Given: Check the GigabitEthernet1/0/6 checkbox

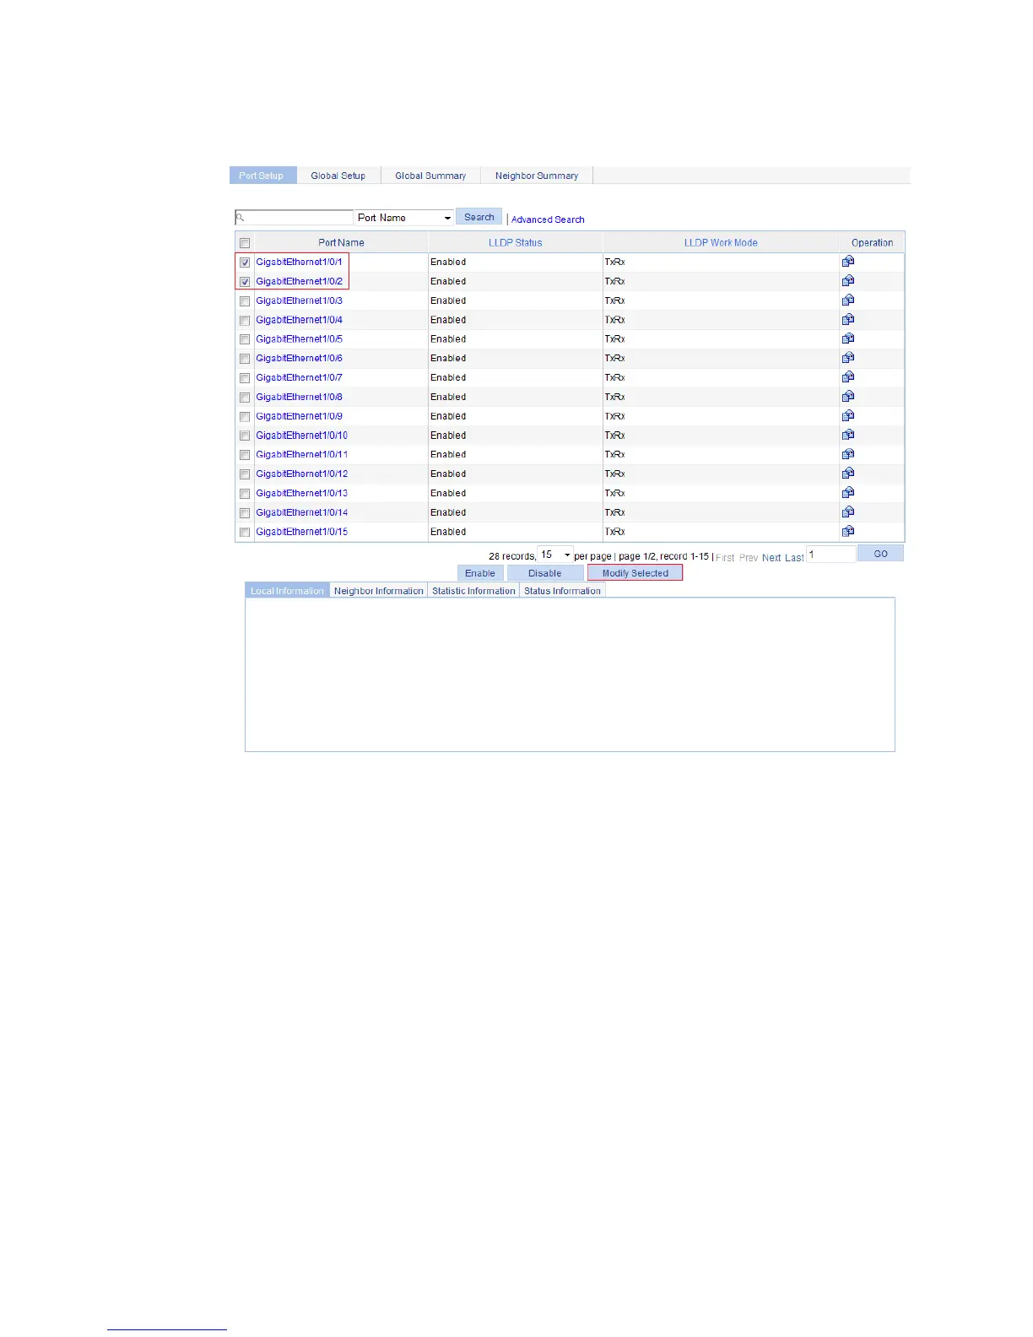Looking at the screenshot, I should pyautogui.click(x=245, y=359).
